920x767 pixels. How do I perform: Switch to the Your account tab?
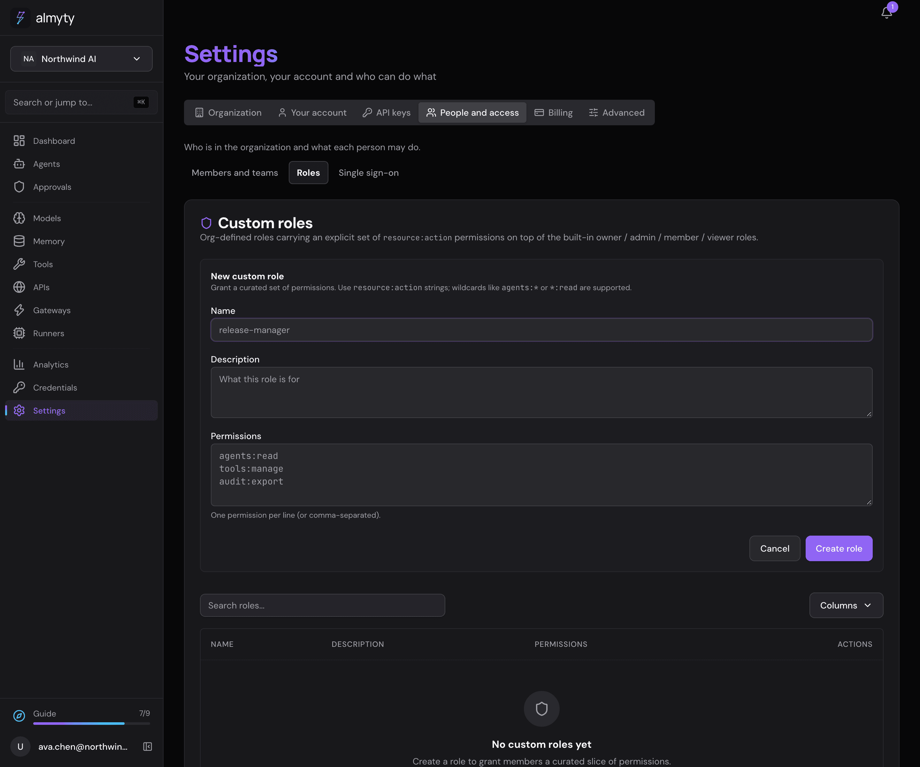point(312,112)
